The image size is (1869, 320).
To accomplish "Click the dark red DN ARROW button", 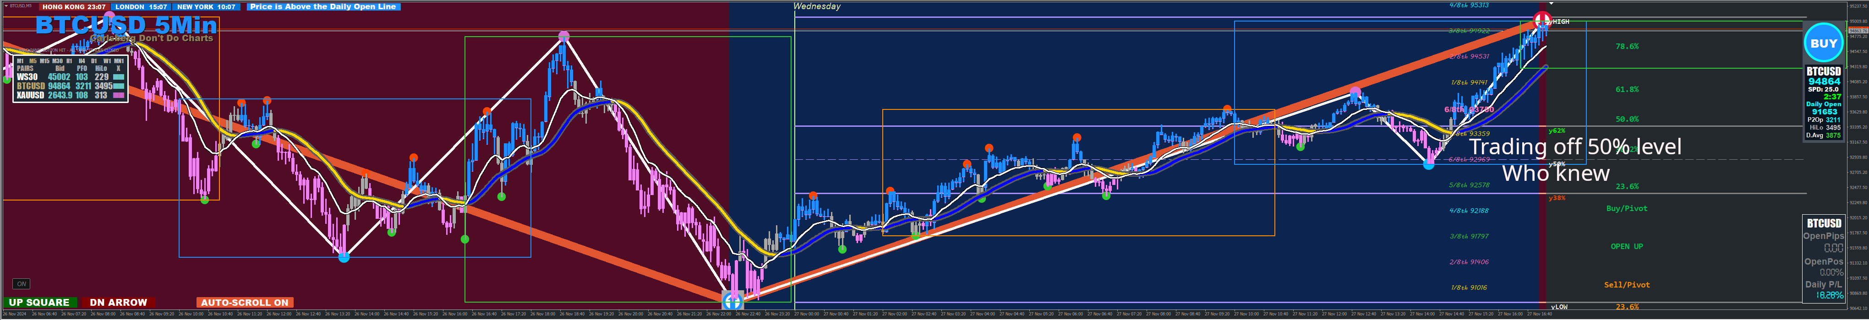I will 118,303.
